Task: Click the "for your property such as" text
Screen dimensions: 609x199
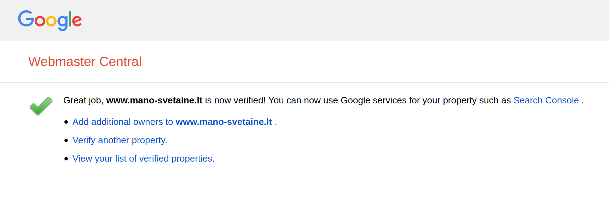Action: 460,101
